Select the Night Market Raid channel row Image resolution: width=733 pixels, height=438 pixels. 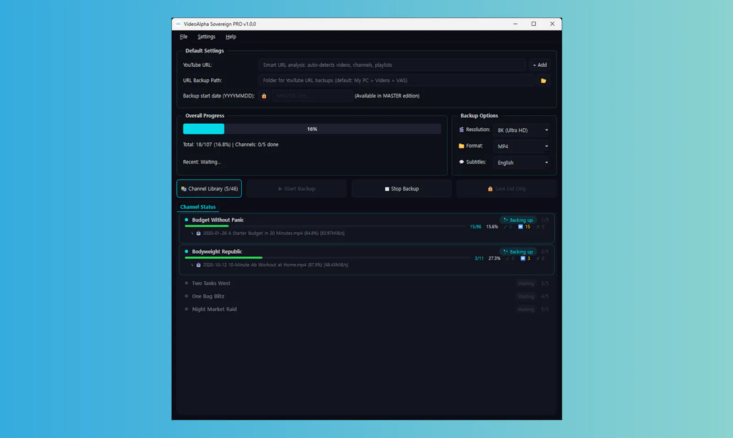(x=366, y=309)
